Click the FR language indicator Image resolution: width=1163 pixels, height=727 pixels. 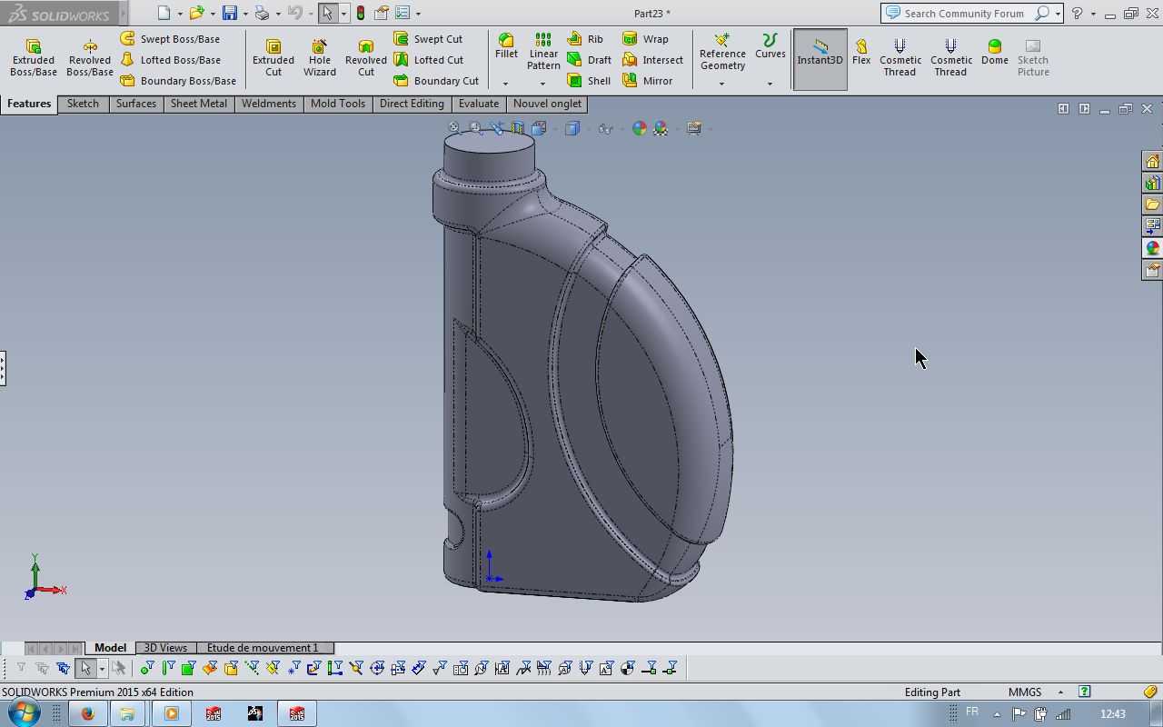(x=972, y=712)
